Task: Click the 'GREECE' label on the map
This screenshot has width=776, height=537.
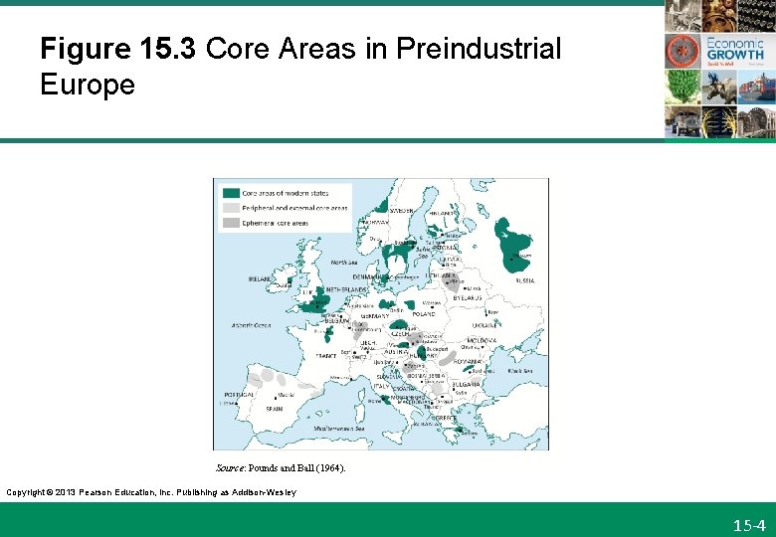Action: (x=446, y=418)
